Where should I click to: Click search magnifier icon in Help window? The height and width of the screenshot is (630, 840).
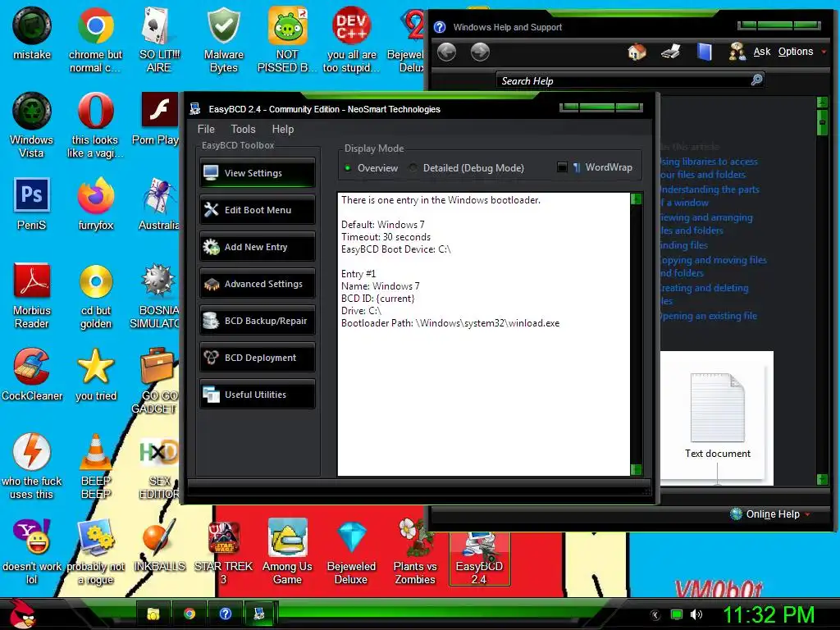(756, 80)
